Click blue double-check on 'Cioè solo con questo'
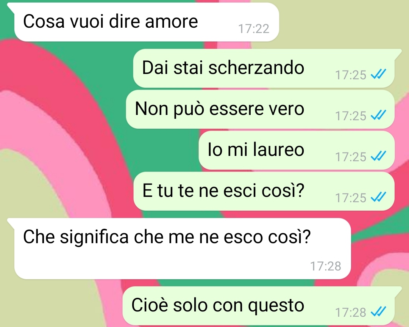The width and height of the screenshot is (409, 327). tap(378, 312)
